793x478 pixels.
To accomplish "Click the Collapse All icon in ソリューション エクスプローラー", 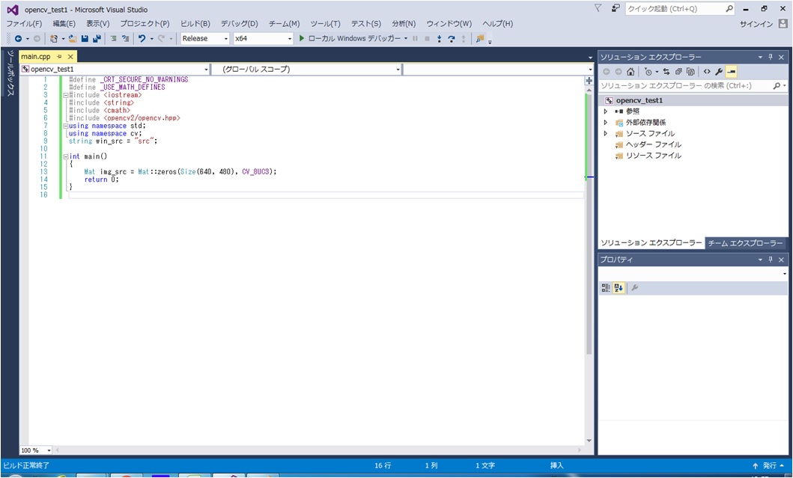I will point(678,72).
